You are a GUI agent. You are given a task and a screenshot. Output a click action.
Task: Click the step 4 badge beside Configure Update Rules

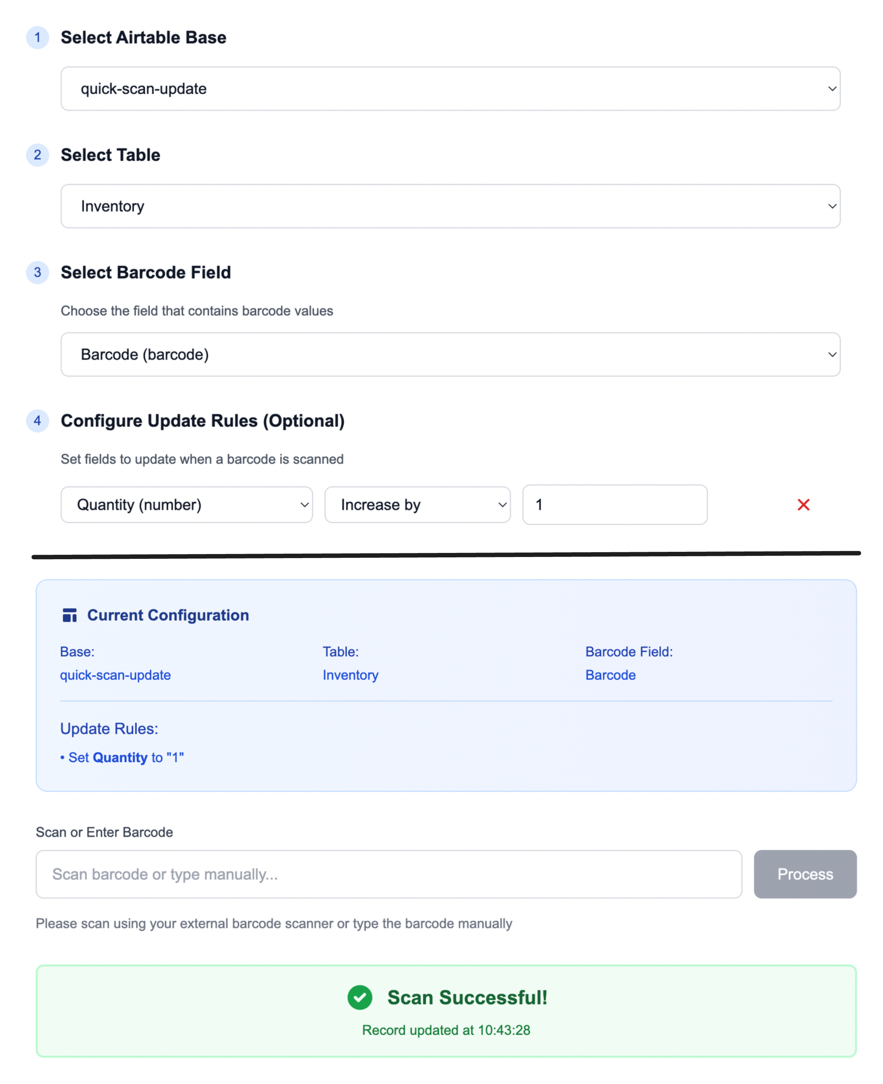tap(38, 421)
